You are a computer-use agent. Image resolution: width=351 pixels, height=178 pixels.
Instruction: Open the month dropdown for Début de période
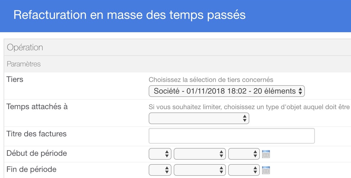point(200,154)
